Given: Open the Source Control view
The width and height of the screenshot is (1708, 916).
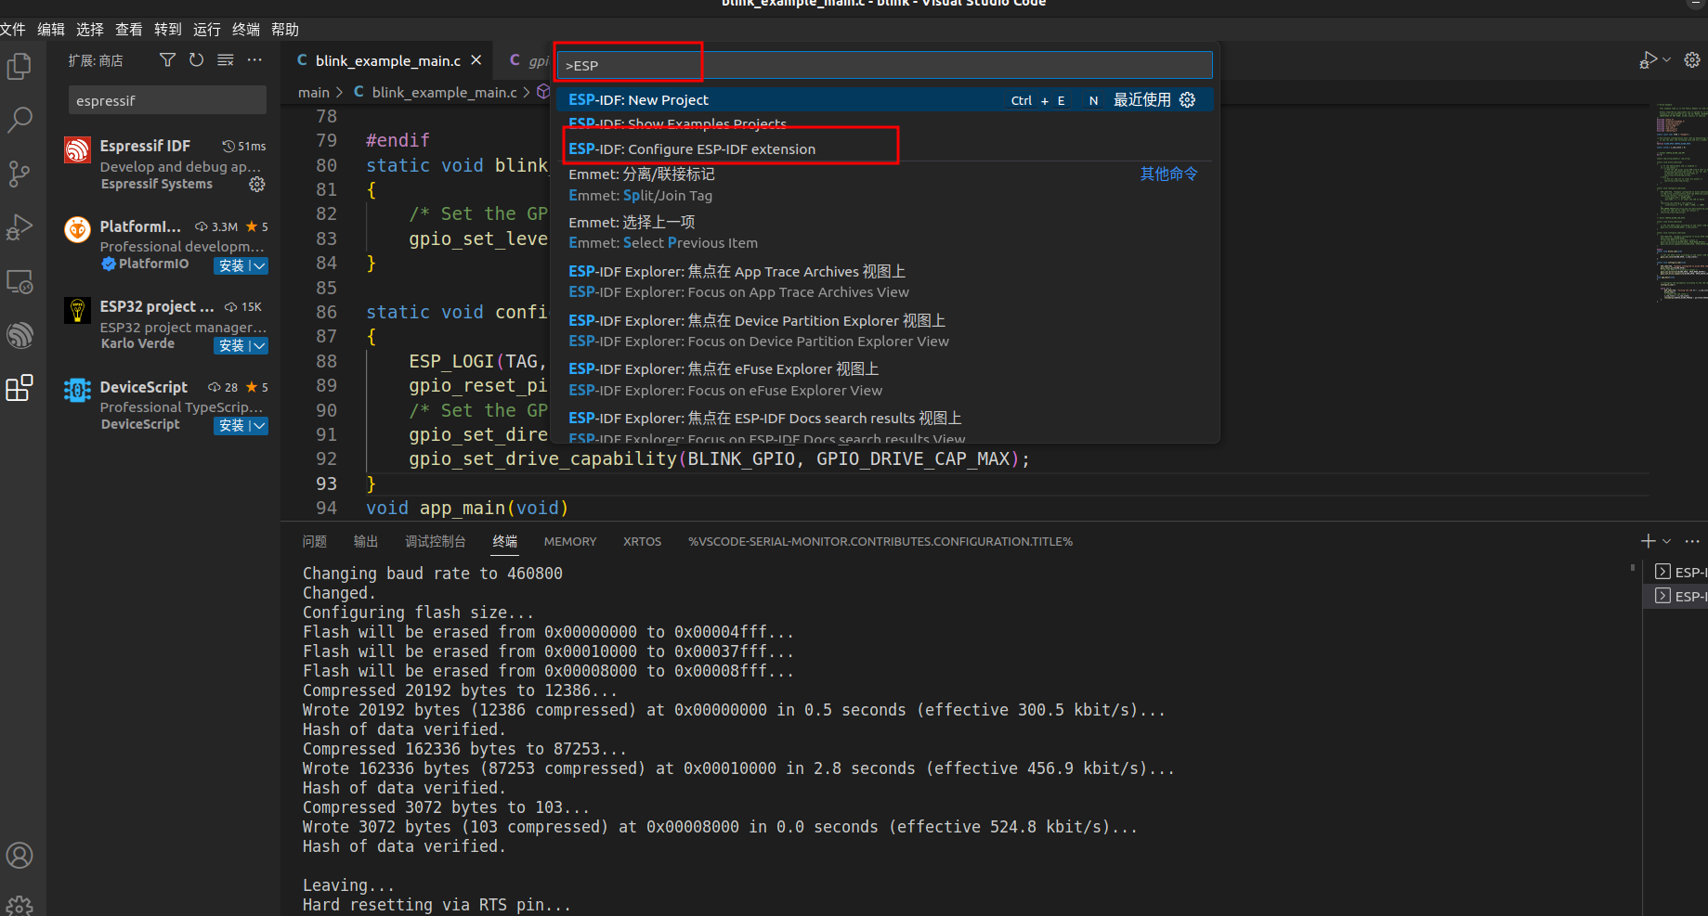Looking at the screenshot, I should coord(20,174).
